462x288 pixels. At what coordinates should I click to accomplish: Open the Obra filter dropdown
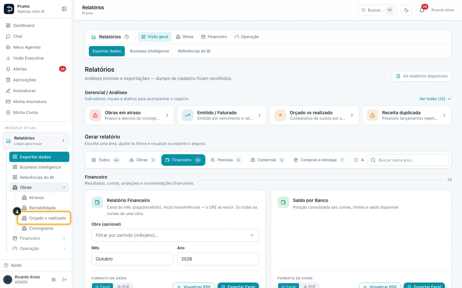point(175,235)
